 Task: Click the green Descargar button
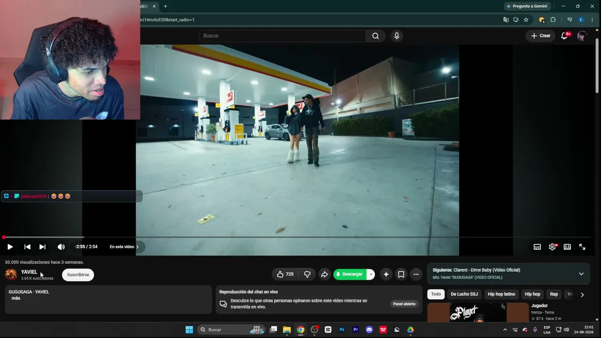(350, 274)
